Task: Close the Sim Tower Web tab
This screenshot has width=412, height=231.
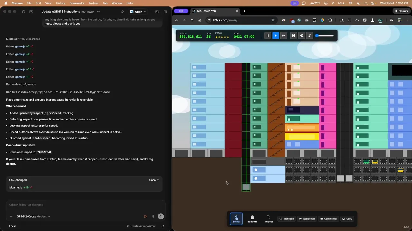Action: click(x=237, y=11)
